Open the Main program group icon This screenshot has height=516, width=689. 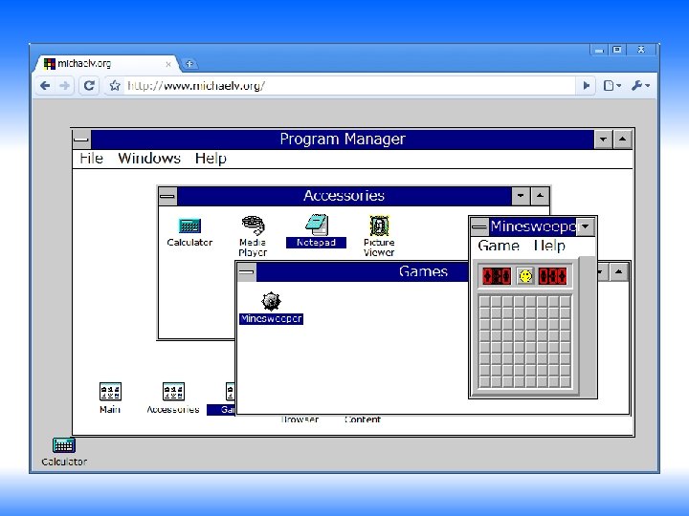[110, 398]
